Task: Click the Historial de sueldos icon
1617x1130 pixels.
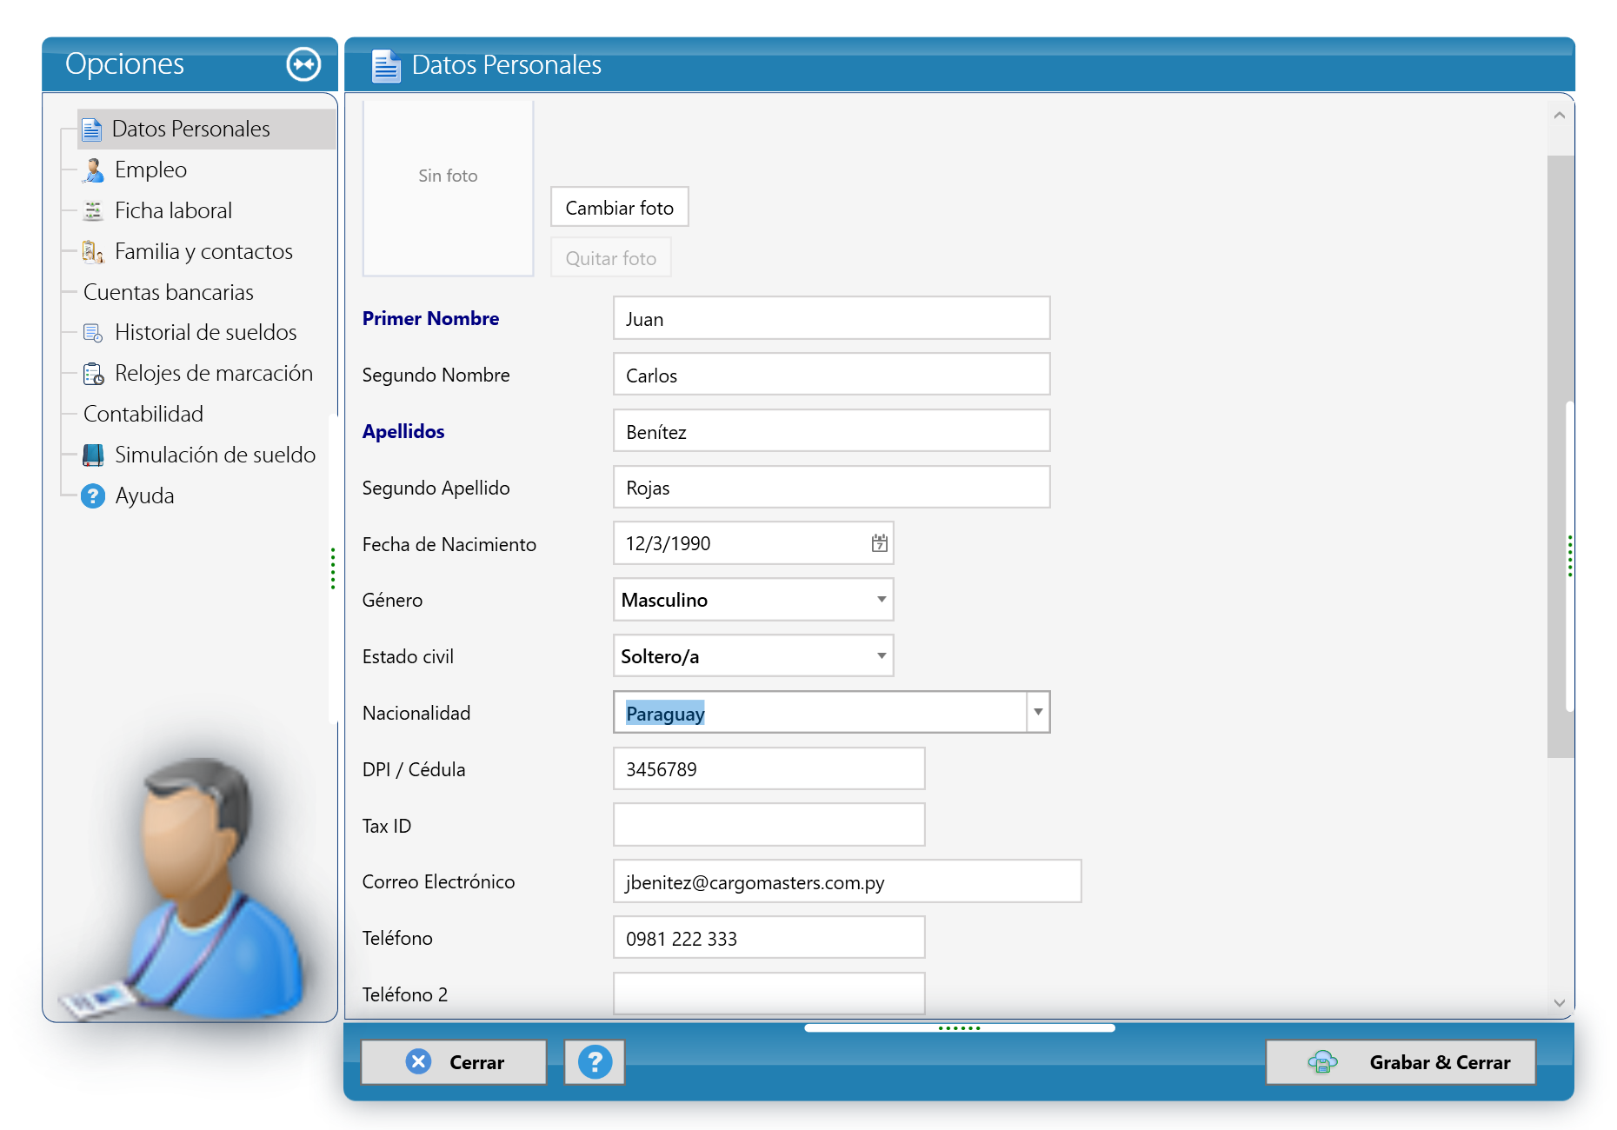Action: coord(93,333)
